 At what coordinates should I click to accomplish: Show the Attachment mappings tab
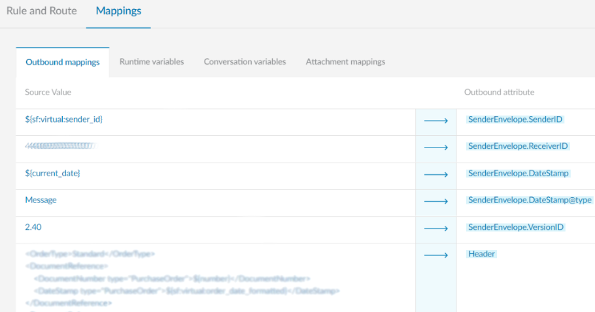point(345,62)
